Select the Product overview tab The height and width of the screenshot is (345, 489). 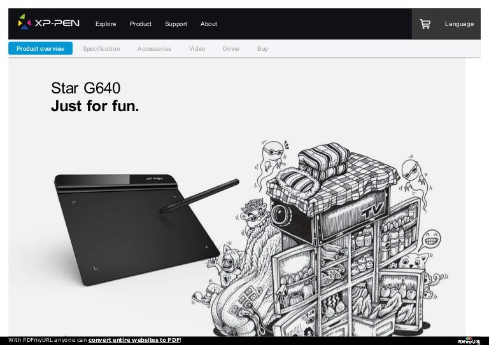[x=41, y=48]
